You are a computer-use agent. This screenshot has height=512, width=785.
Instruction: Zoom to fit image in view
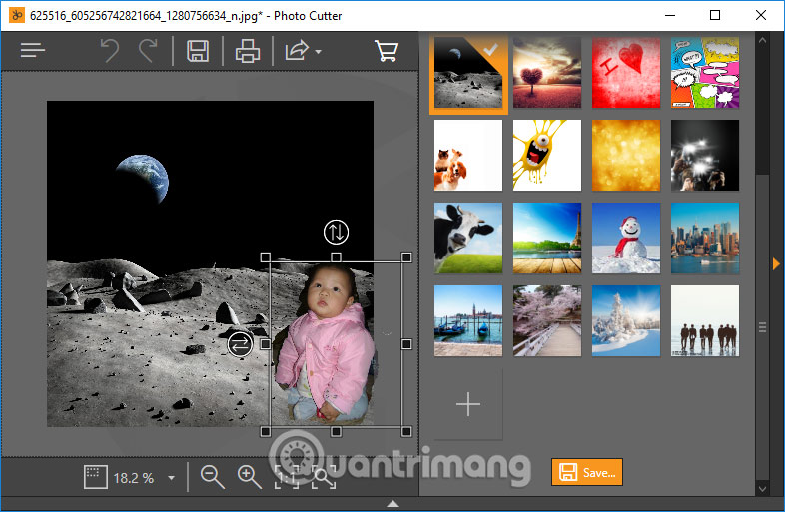coord(324,477)
